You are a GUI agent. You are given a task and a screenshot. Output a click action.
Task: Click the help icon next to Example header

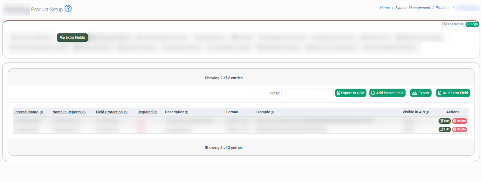pos(272,112)
